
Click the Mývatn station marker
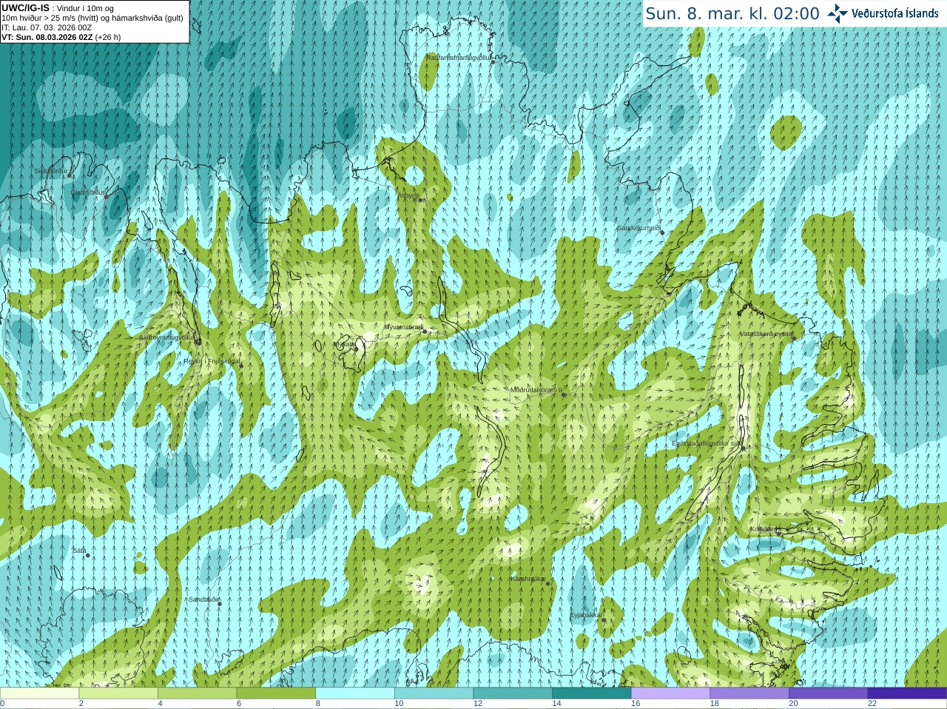(356, 348)
